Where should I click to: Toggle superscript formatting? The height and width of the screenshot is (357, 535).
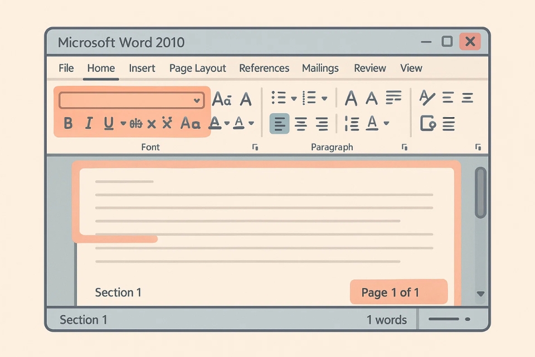coord(166,123)
